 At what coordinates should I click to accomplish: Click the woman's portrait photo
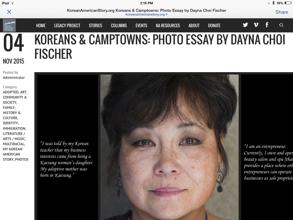[169, 147]
